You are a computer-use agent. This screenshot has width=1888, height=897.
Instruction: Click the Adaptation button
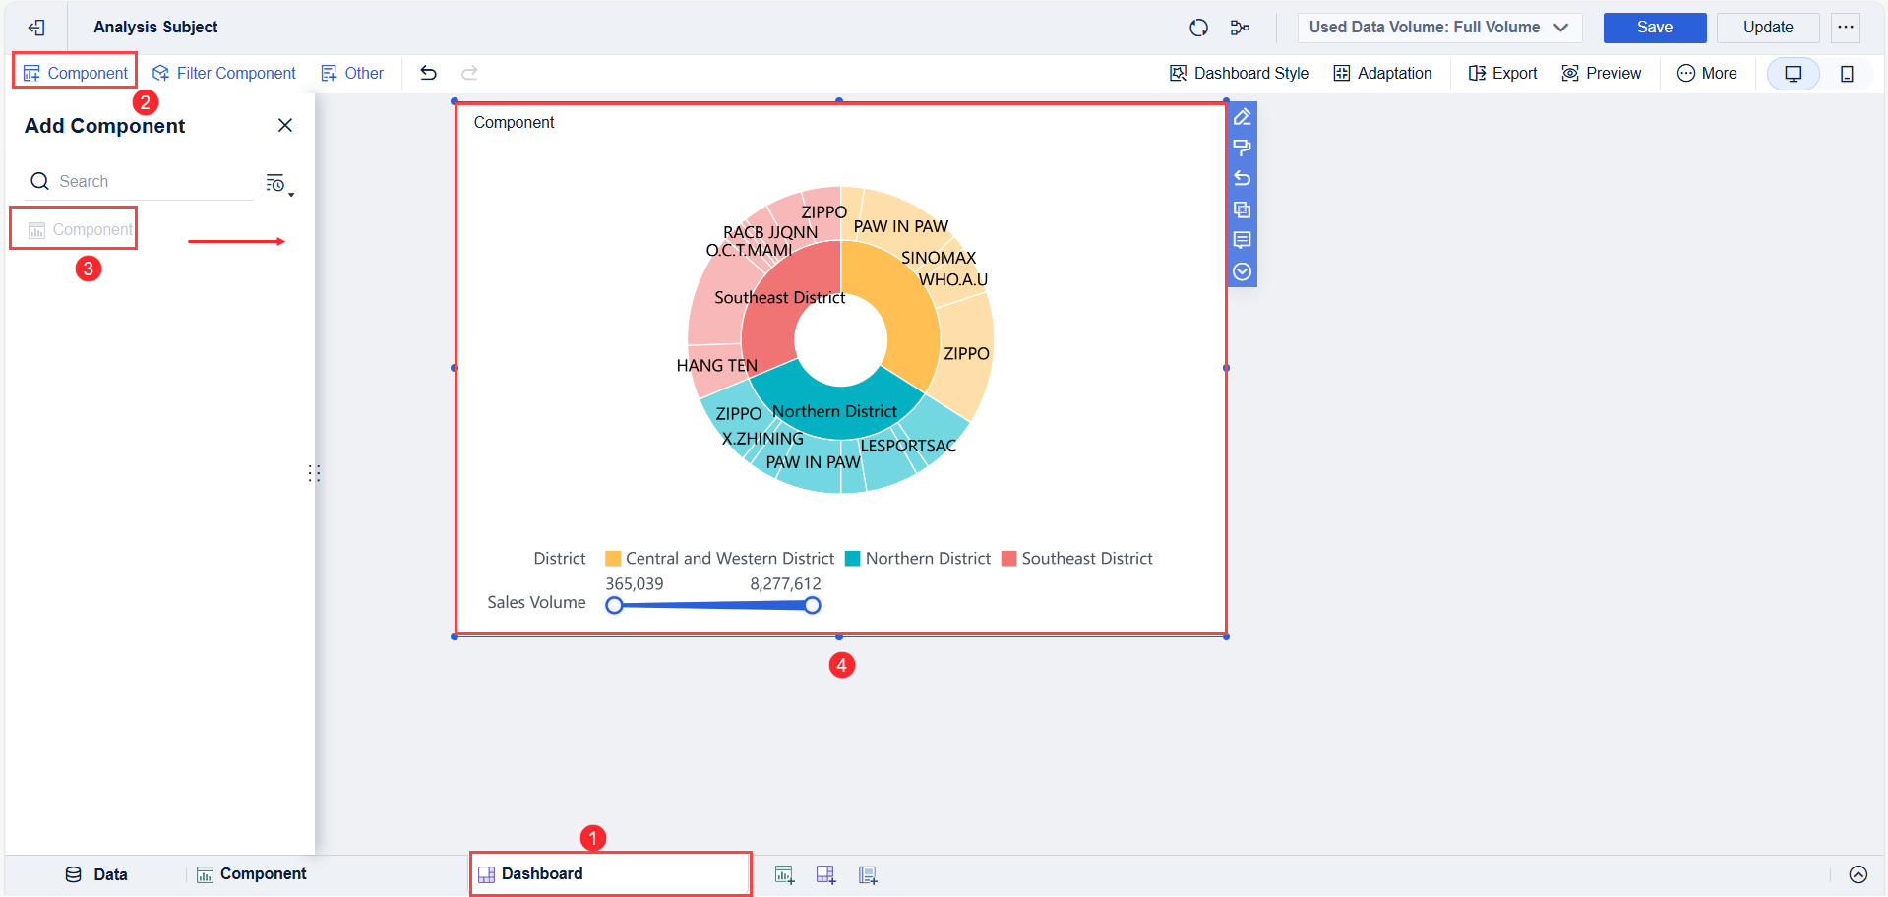tap(1382, 73)
